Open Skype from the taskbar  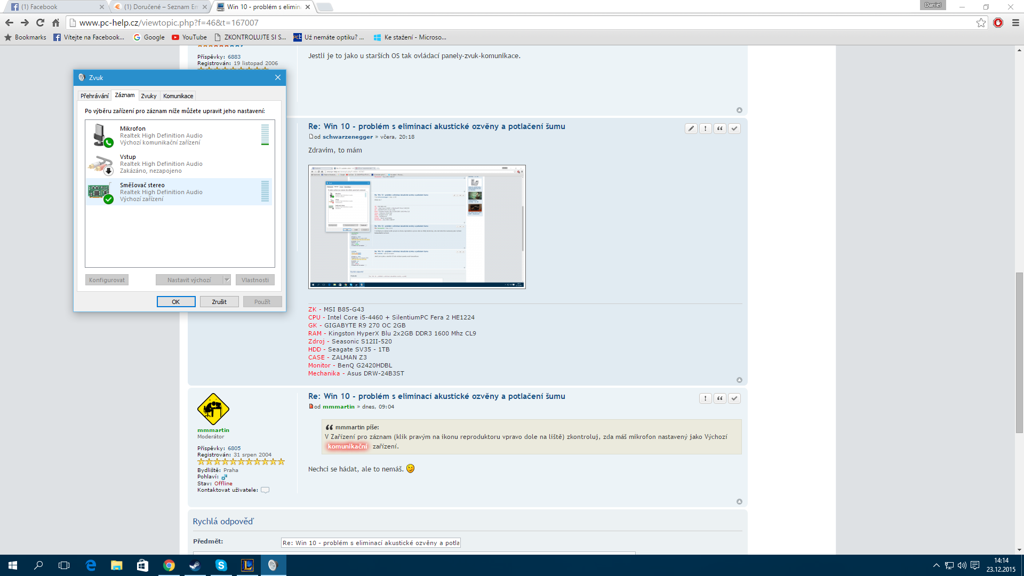pos(221,565)
